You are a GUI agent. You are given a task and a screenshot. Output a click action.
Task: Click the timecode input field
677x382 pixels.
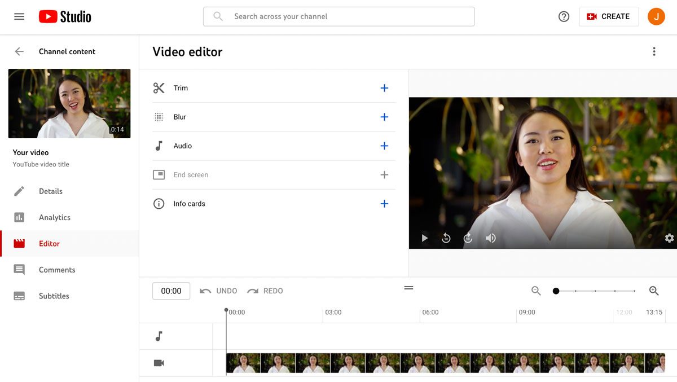click(171, 291)
